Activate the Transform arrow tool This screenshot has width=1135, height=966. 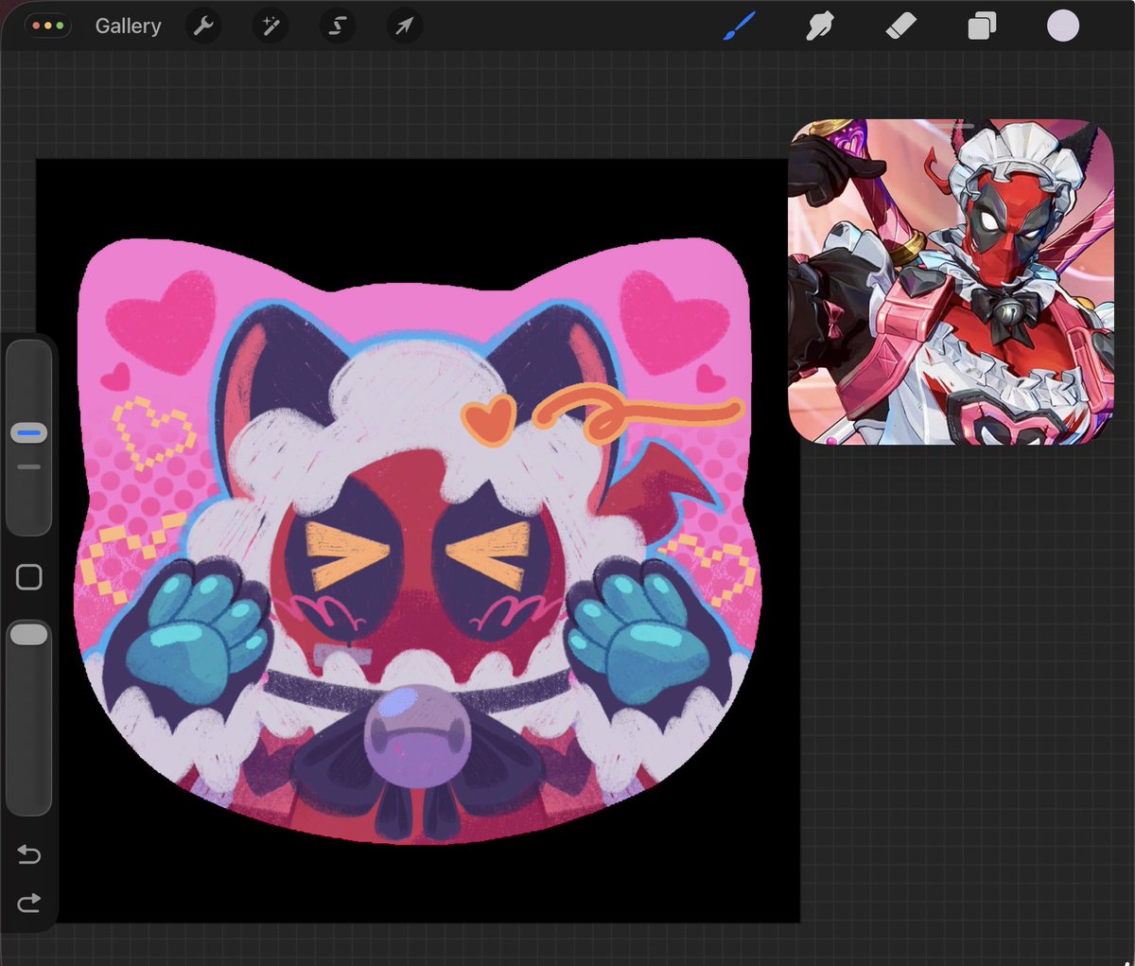(404, 26)
